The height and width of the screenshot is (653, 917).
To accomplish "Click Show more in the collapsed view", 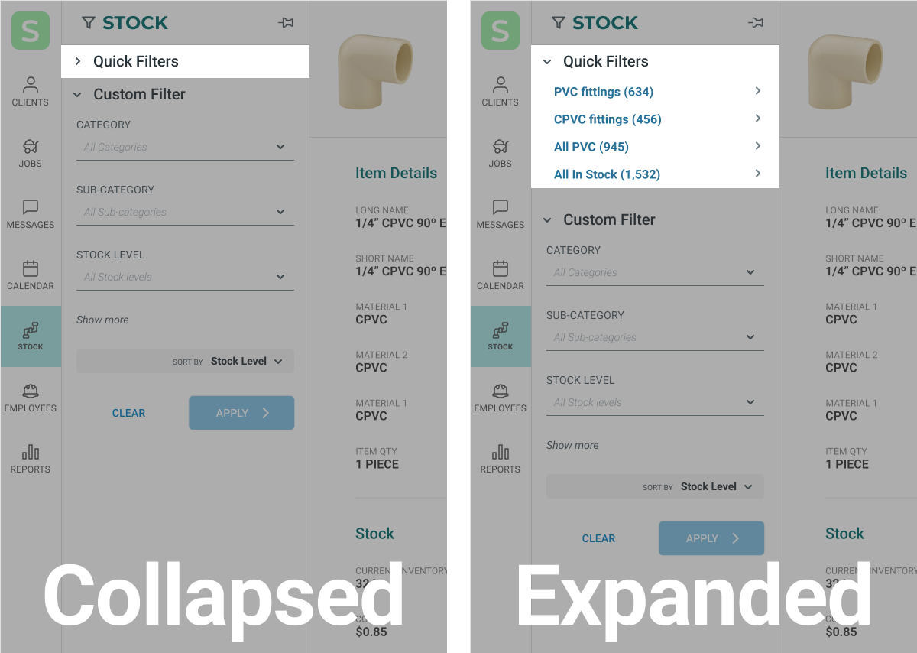I will point(102,320).
